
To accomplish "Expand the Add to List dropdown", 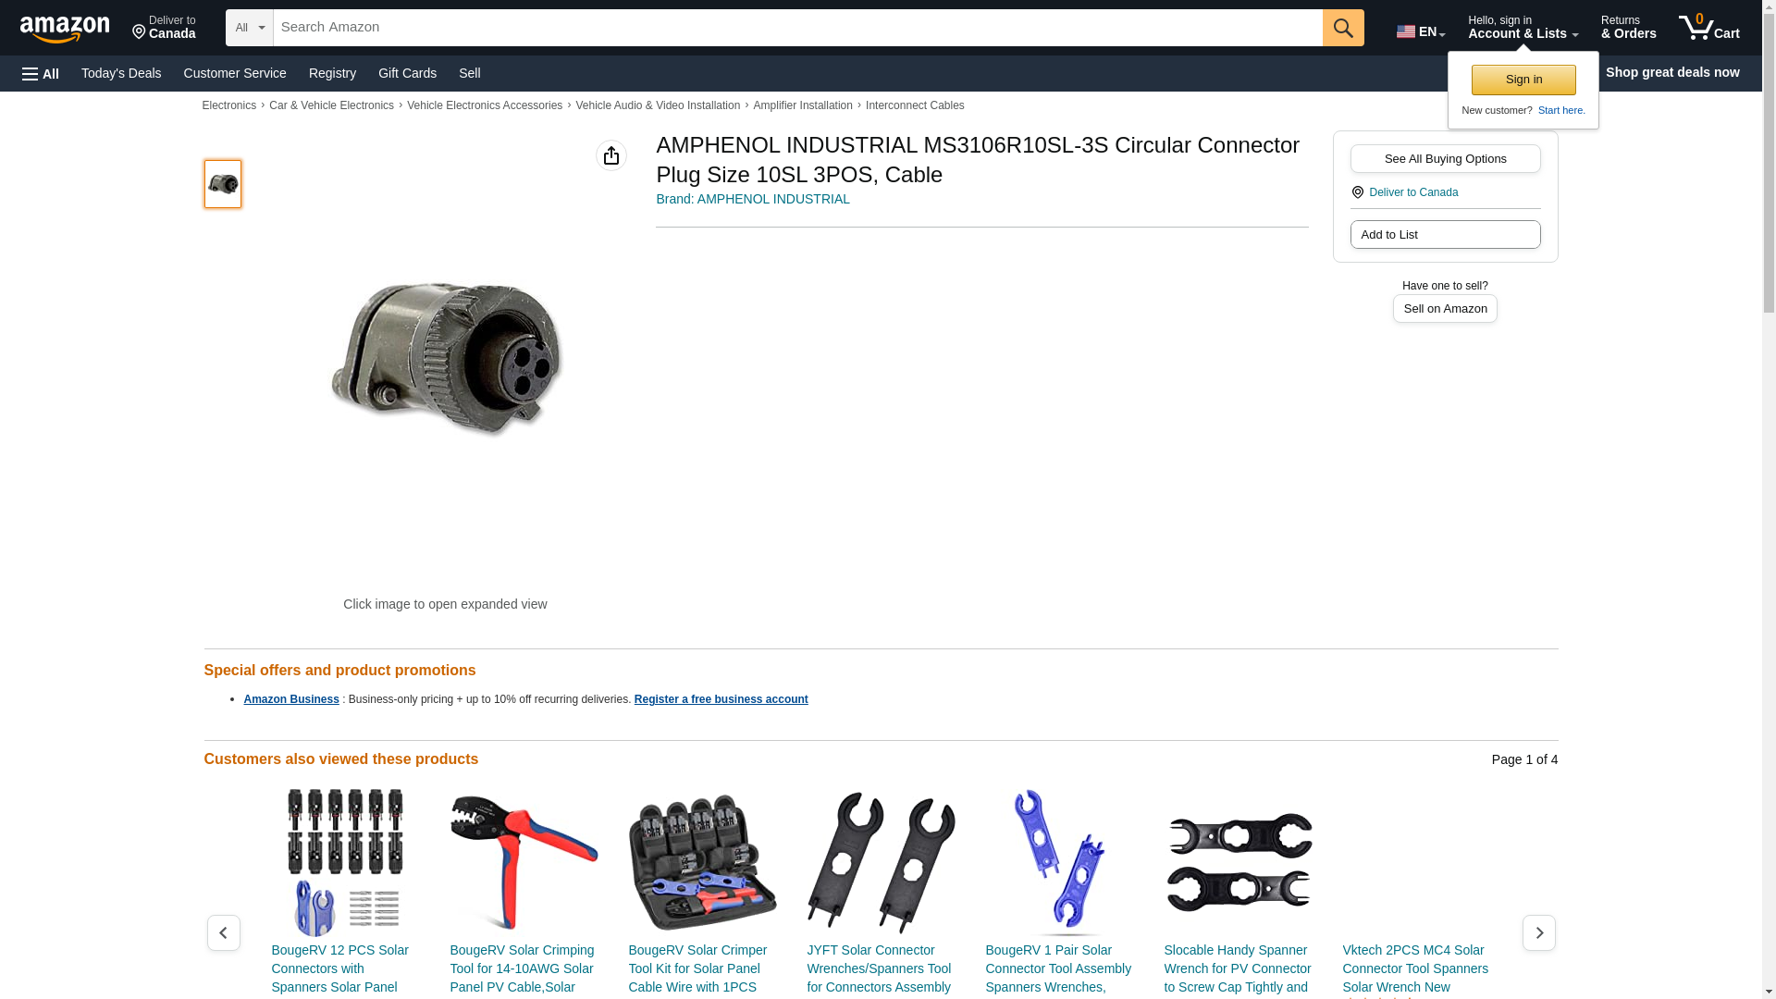I will click(x=1445, y=234).
